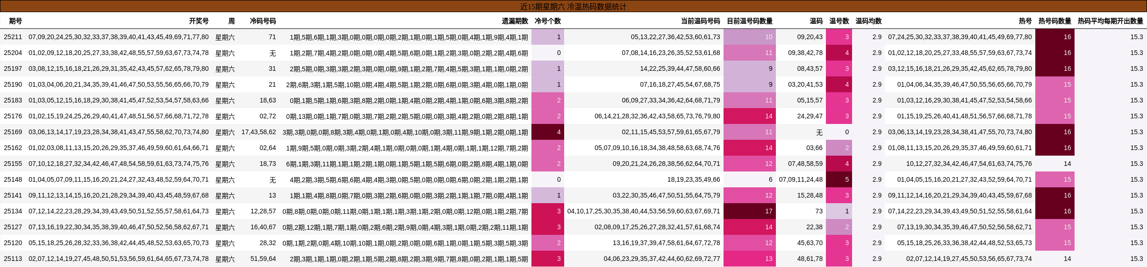Click the 星期六 cell in row 25204
Image resolution: width=1147 pixels, height=267 pixels.
click(225, 53)
